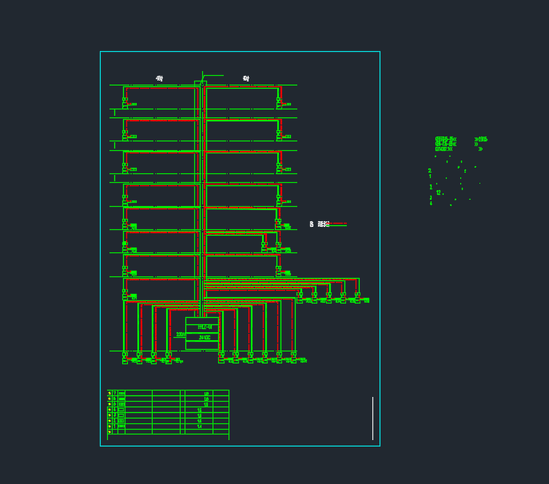This screenshot has width=549, height=484.
Task: Select the top-left red wiring run
Action: click(x=160, y=88)
